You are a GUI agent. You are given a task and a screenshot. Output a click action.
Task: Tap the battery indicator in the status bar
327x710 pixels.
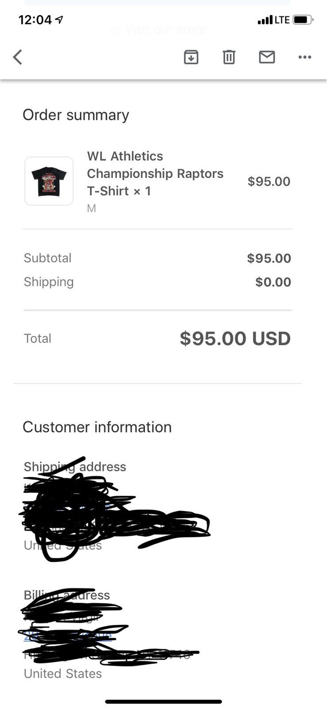(304, 20)
